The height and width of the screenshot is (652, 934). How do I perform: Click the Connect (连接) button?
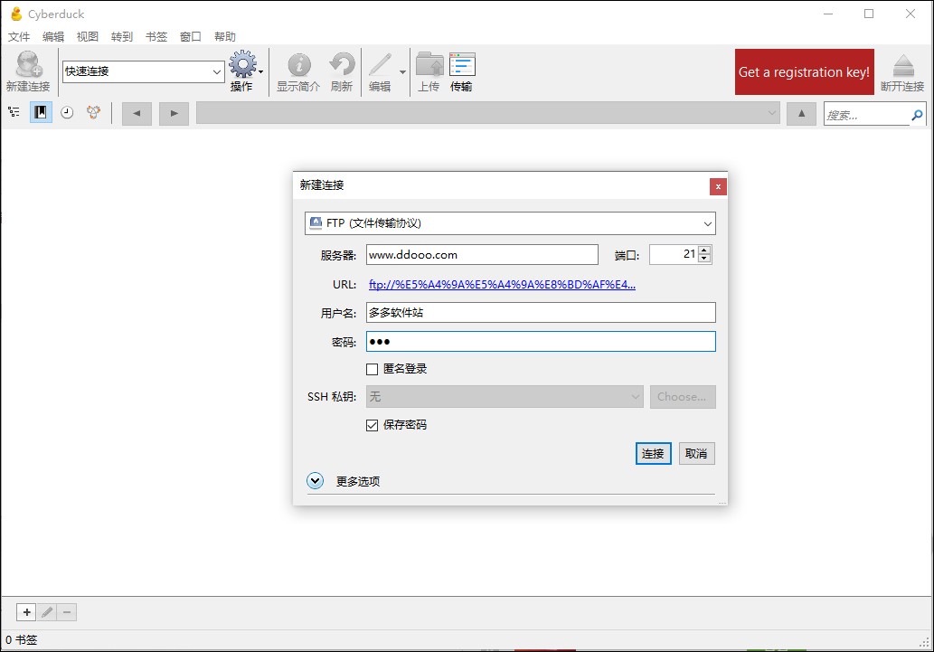[x=653, y=454]
